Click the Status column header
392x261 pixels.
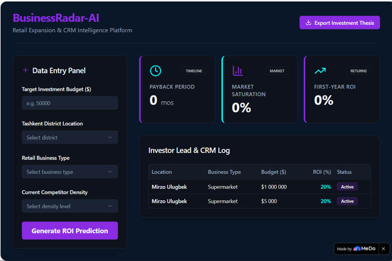344,172
